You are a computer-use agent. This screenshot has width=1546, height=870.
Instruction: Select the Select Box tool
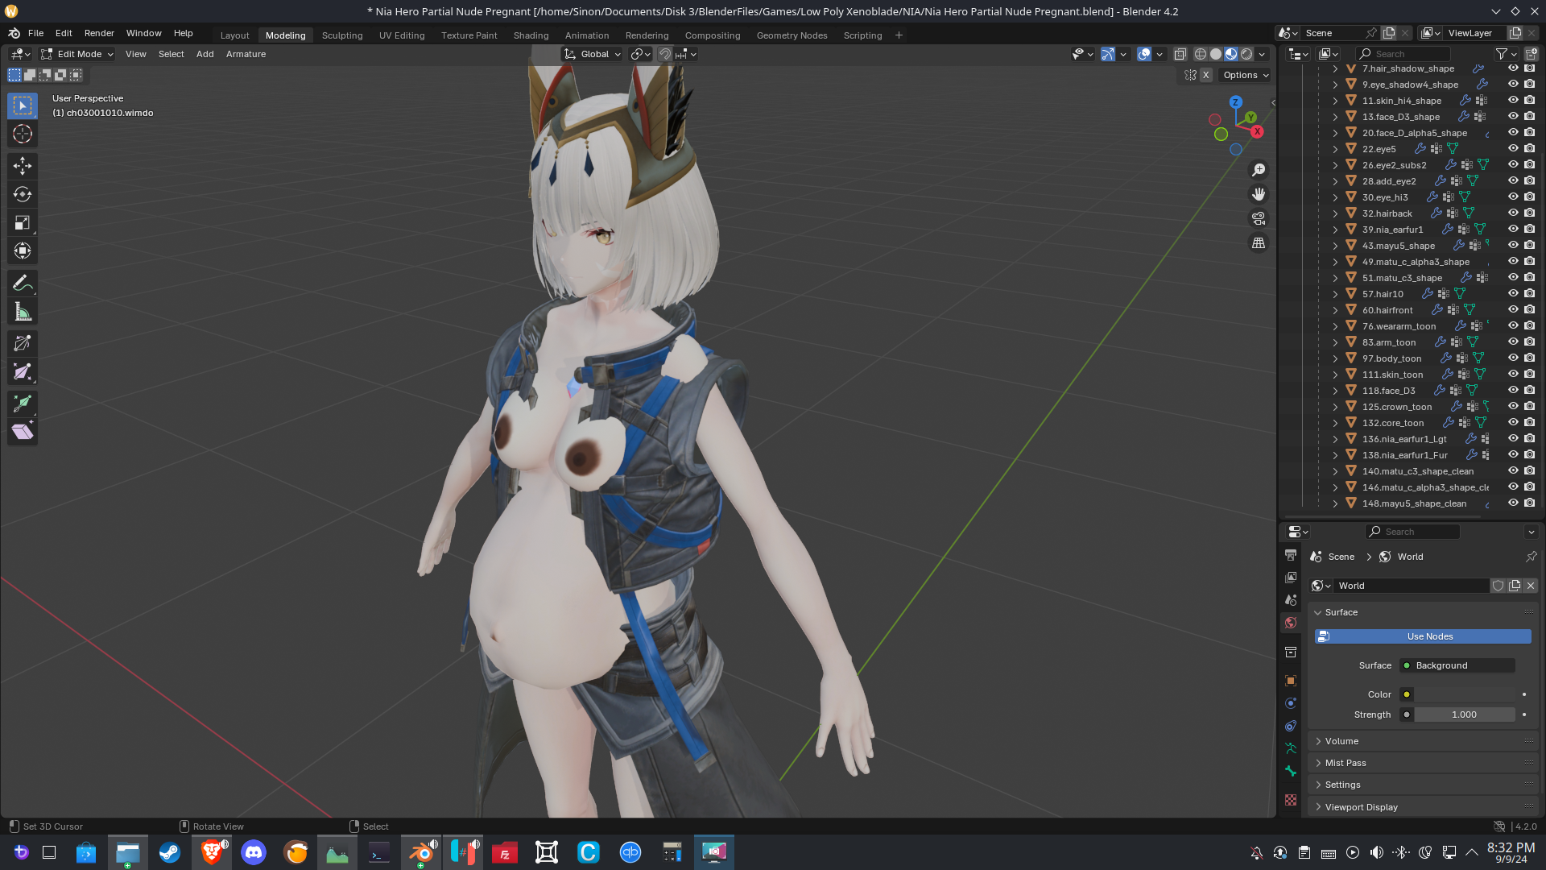23,106
